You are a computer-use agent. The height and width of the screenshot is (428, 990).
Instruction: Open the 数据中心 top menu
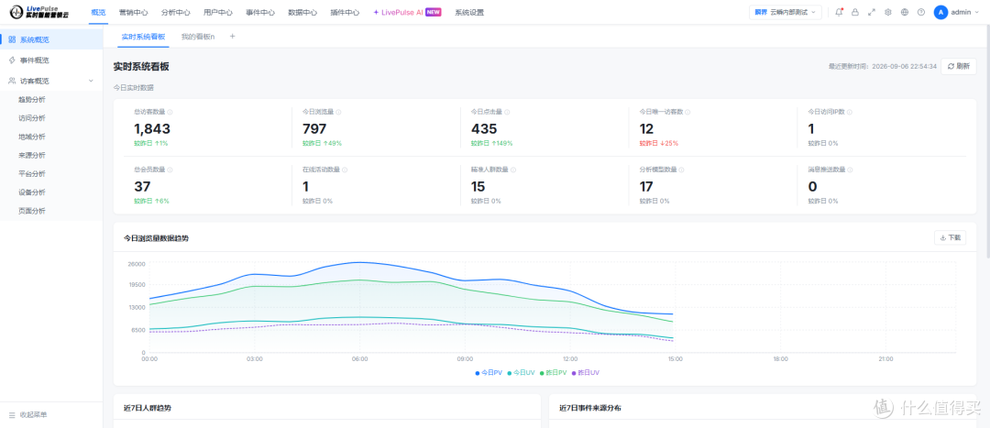tap(302, 12)
